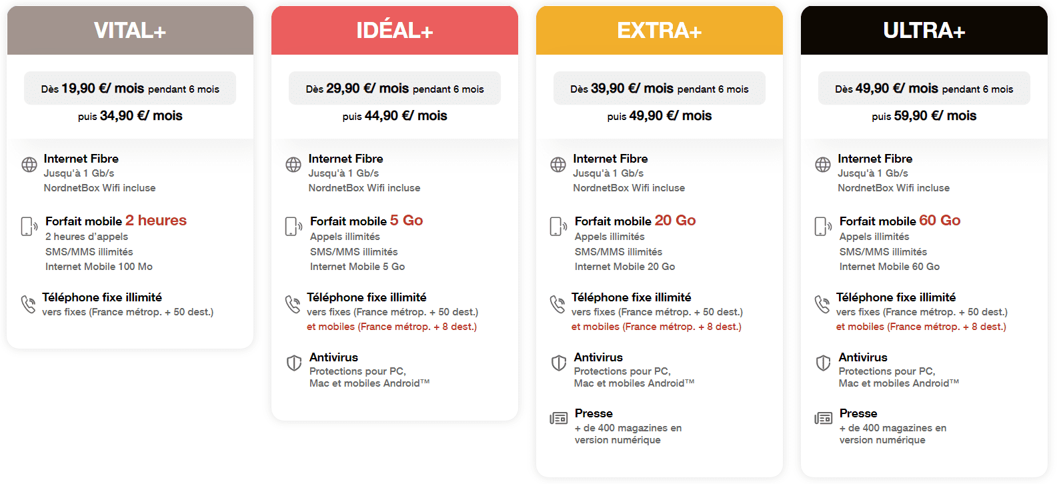
Task: Click the Presse newspaper icon in the EXTRA+ card
Action: point(559,418)
